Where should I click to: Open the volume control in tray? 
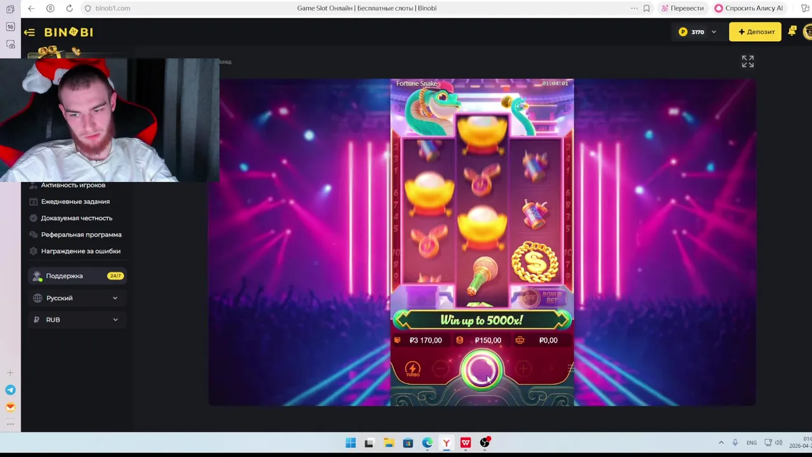[x=778, y=443]
